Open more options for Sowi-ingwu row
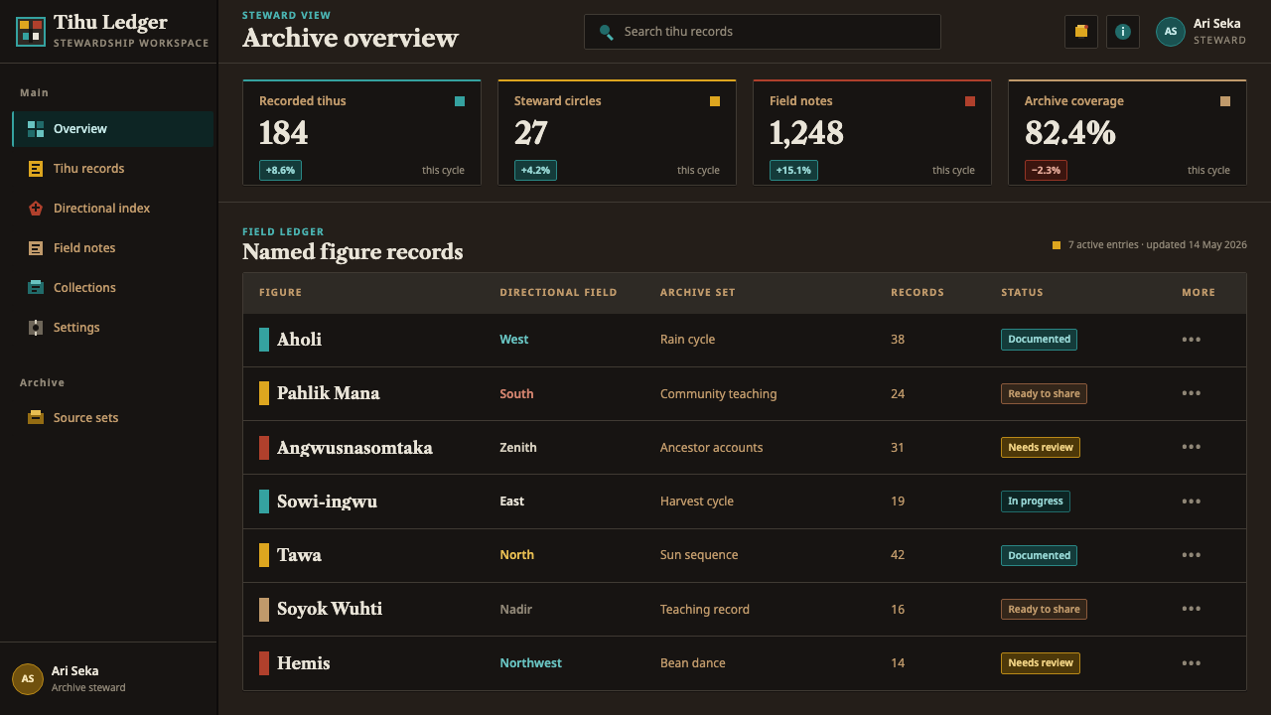The width and height of the screenshot is (1271, 715). tap(1192, 501)
